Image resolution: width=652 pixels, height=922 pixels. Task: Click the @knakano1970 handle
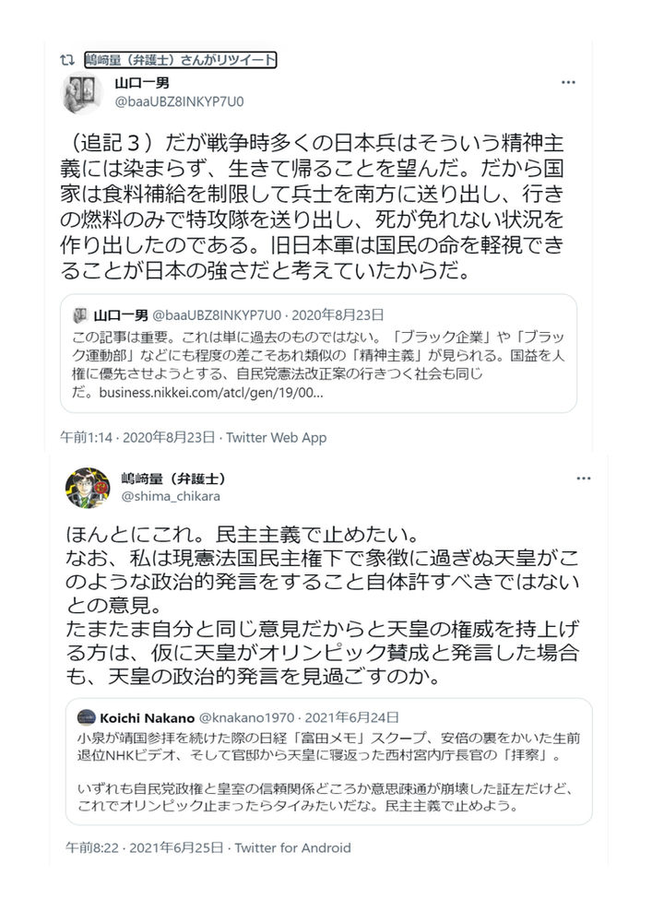(x=235, y=716)
